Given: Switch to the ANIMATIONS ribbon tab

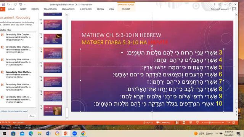Looking at the screenshot, I should [68, 9].
